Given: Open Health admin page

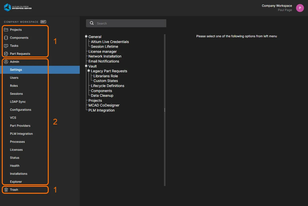Looking at the screenshot, I should point(15,166).
